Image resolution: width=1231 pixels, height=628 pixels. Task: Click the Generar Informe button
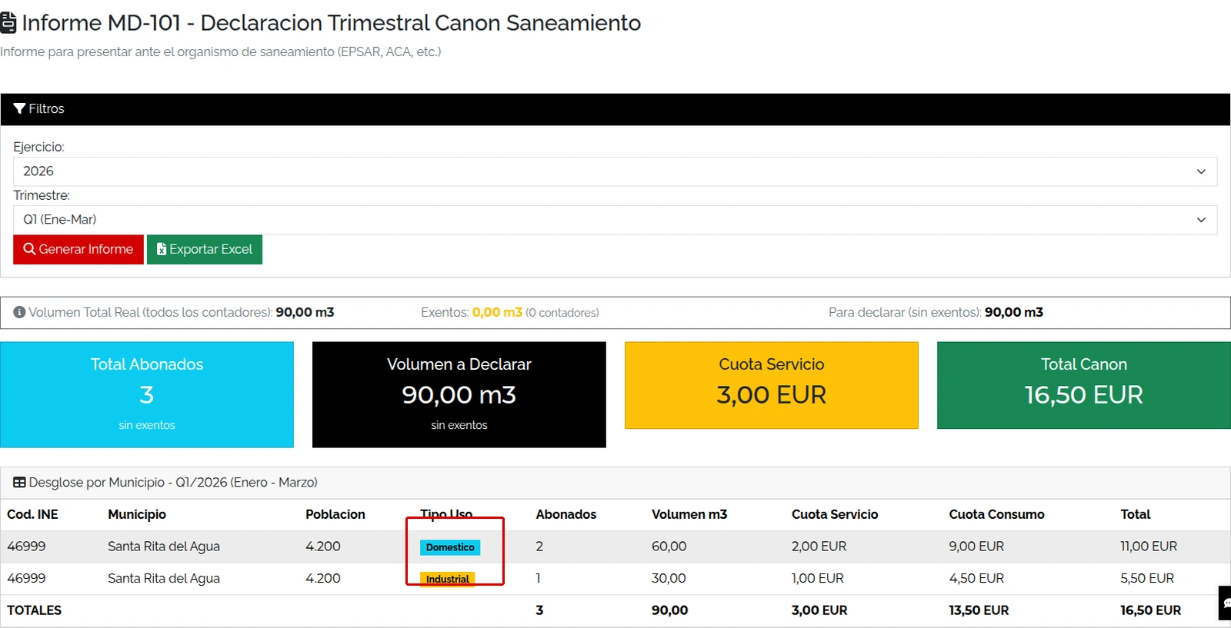78,249
